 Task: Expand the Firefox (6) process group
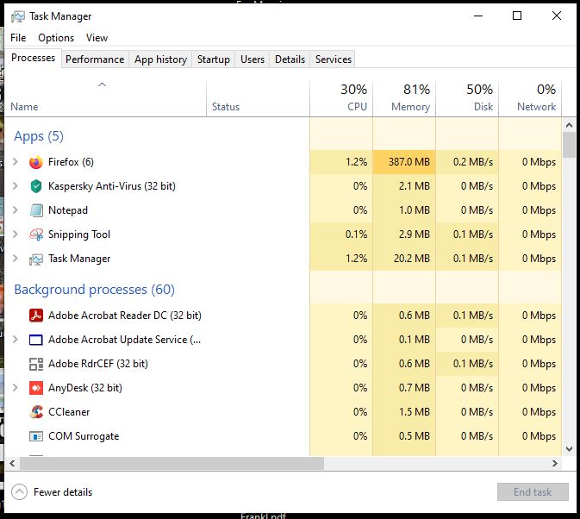[16, 162]
